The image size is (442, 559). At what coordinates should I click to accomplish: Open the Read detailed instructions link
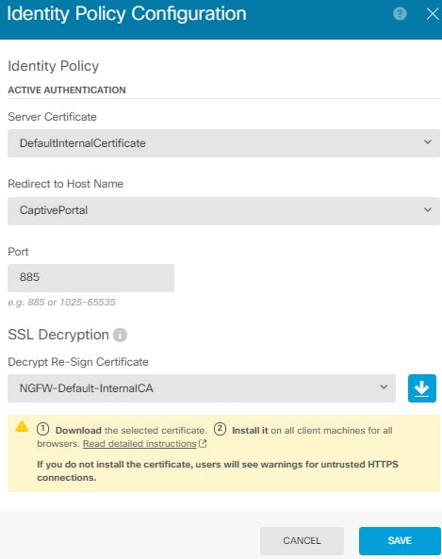[139, 444]
